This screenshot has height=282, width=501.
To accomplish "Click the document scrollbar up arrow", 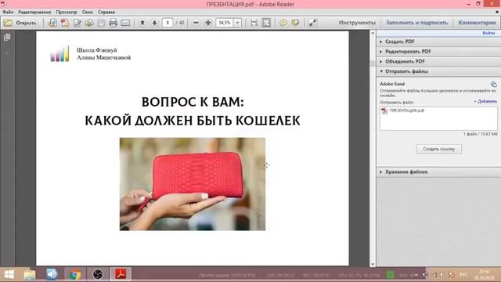I will click(373, 33).
